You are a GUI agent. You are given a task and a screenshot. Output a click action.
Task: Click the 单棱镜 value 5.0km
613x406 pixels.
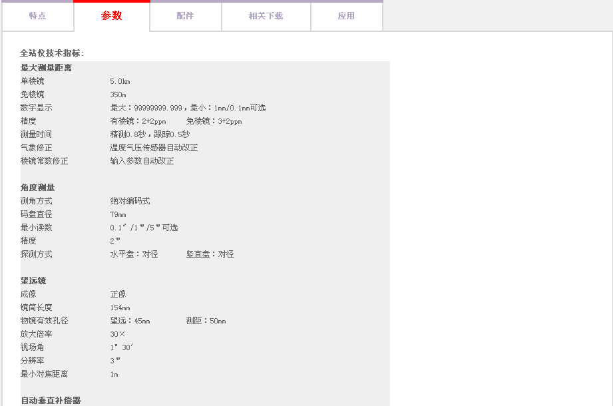click(120, 81)
